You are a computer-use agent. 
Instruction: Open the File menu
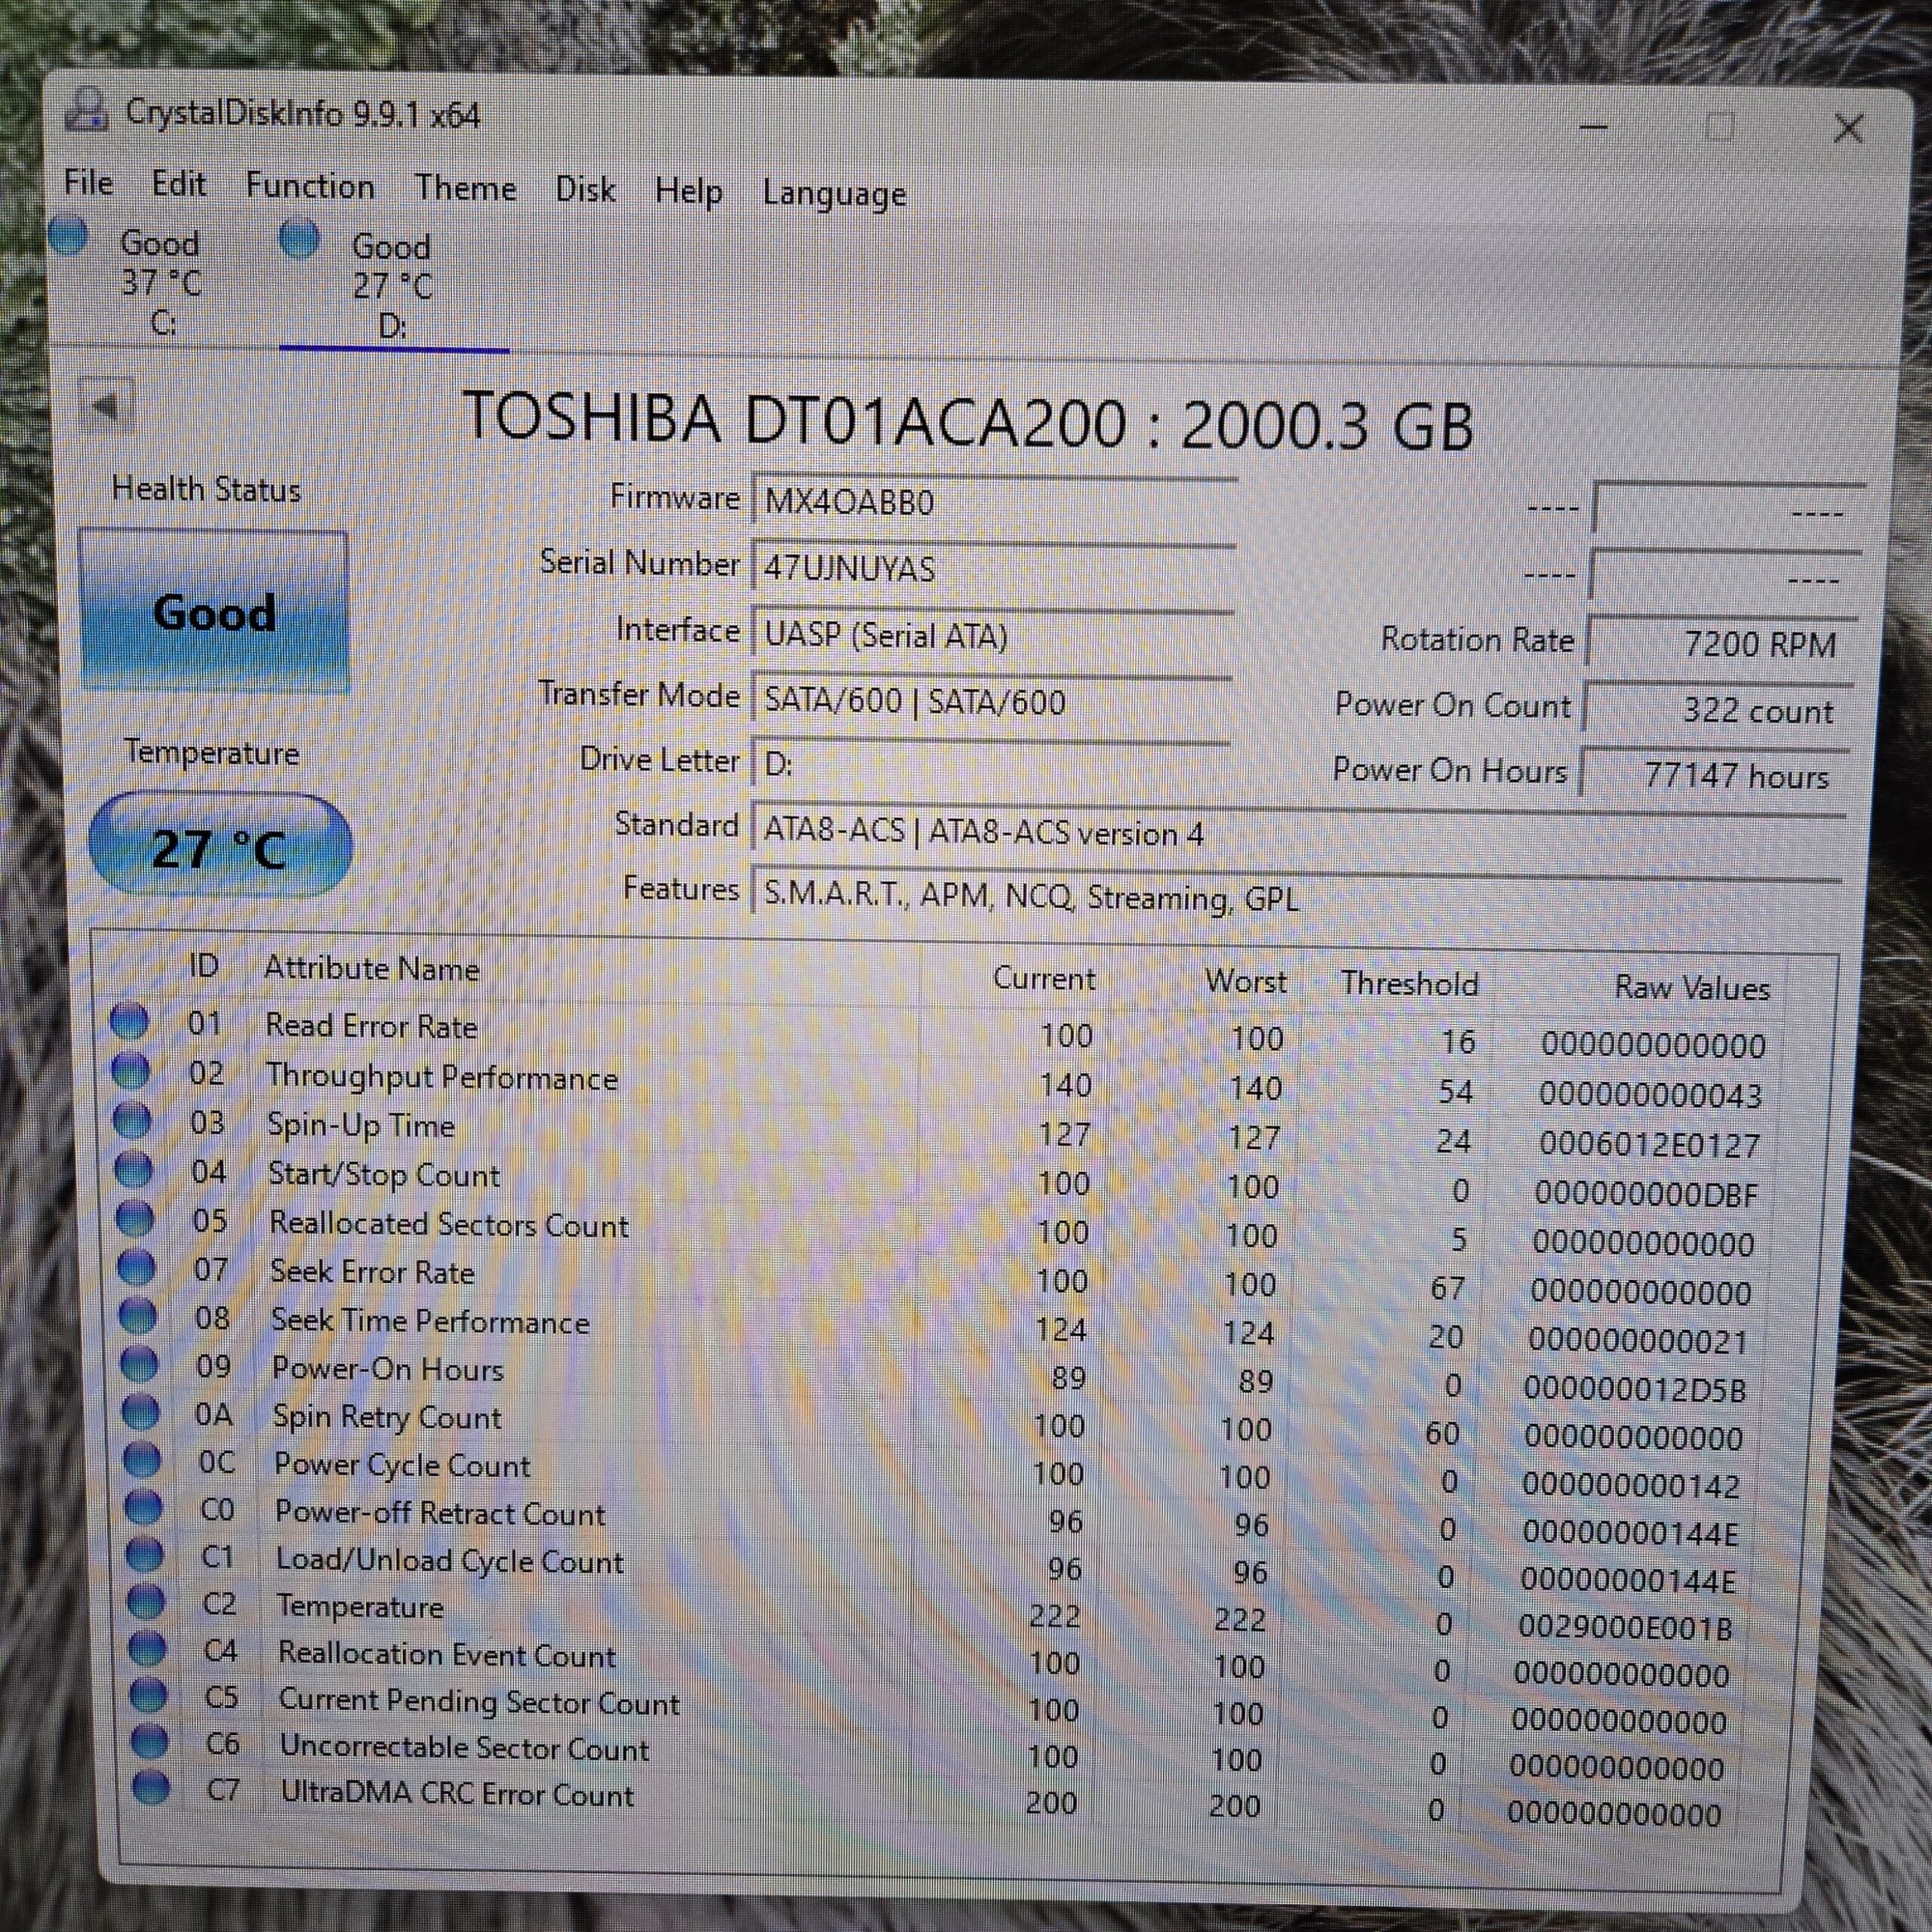(88, 183)
